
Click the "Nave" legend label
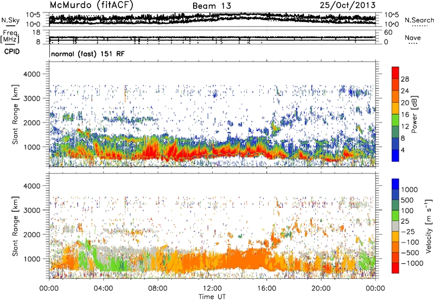coord(413,37)
